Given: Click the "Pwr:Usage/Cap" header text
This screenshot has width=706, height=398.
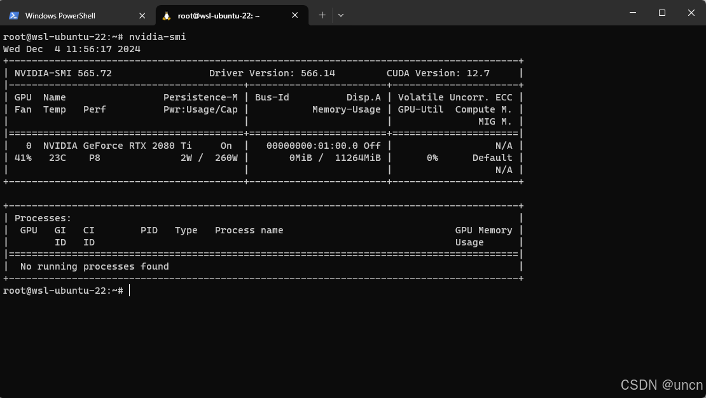Looking at the screenshot, I should pos(200,110).
